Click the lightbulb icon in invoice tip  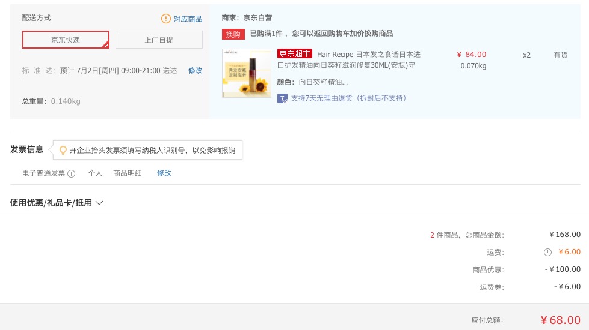63,150
